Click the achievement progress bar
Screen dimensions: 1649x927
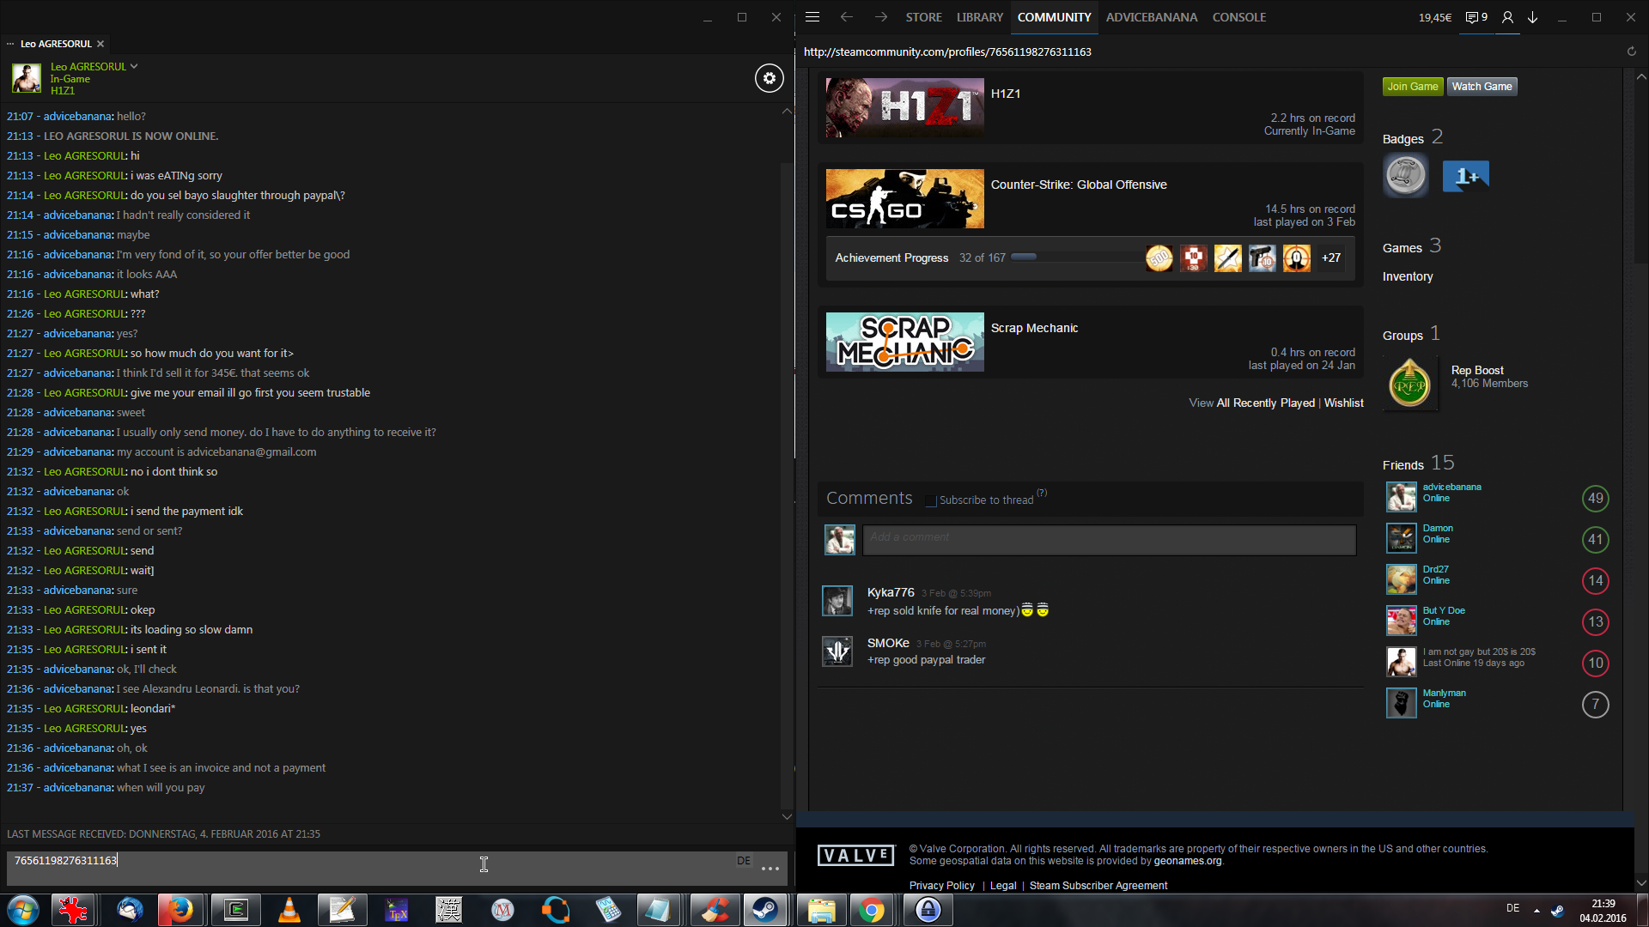click(1076, 257)
